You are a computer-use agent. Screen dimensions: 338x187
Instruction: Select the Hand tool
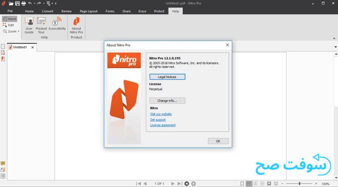click(10, 19)
